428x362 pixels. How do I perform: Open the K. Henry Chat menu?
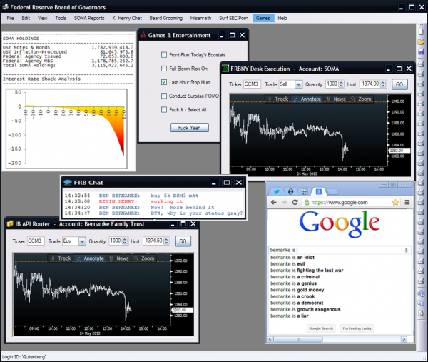[127, 18]
